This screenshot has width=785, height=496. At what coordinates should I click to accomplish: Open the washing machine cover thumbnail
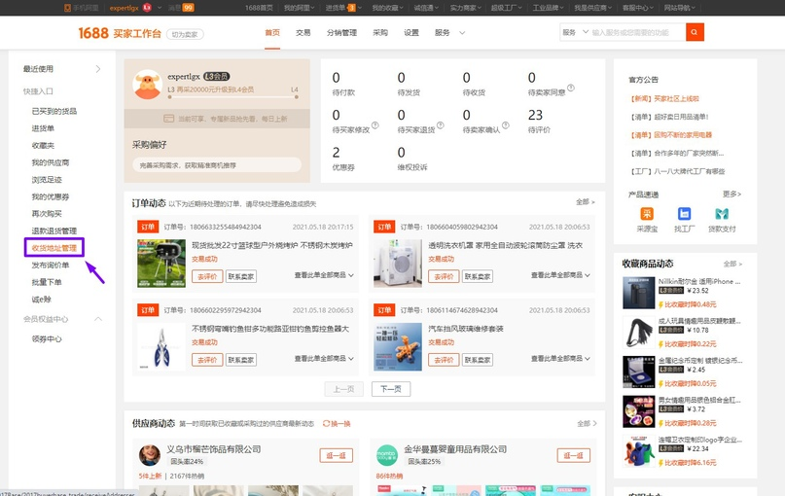coord(398,264)
